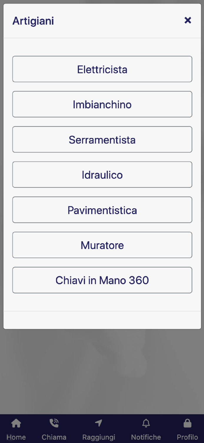Open the Serramentista option
Screen dimensions: 204x443
click(102, 139)
